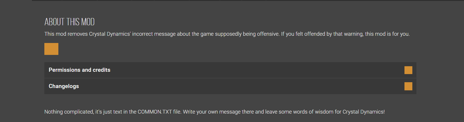The width and height of the screenshot is (464, 122).
Task: Click the 'ABOUT THIS MOD' heading
Action: pyautogui.click(x=69, y=22)
